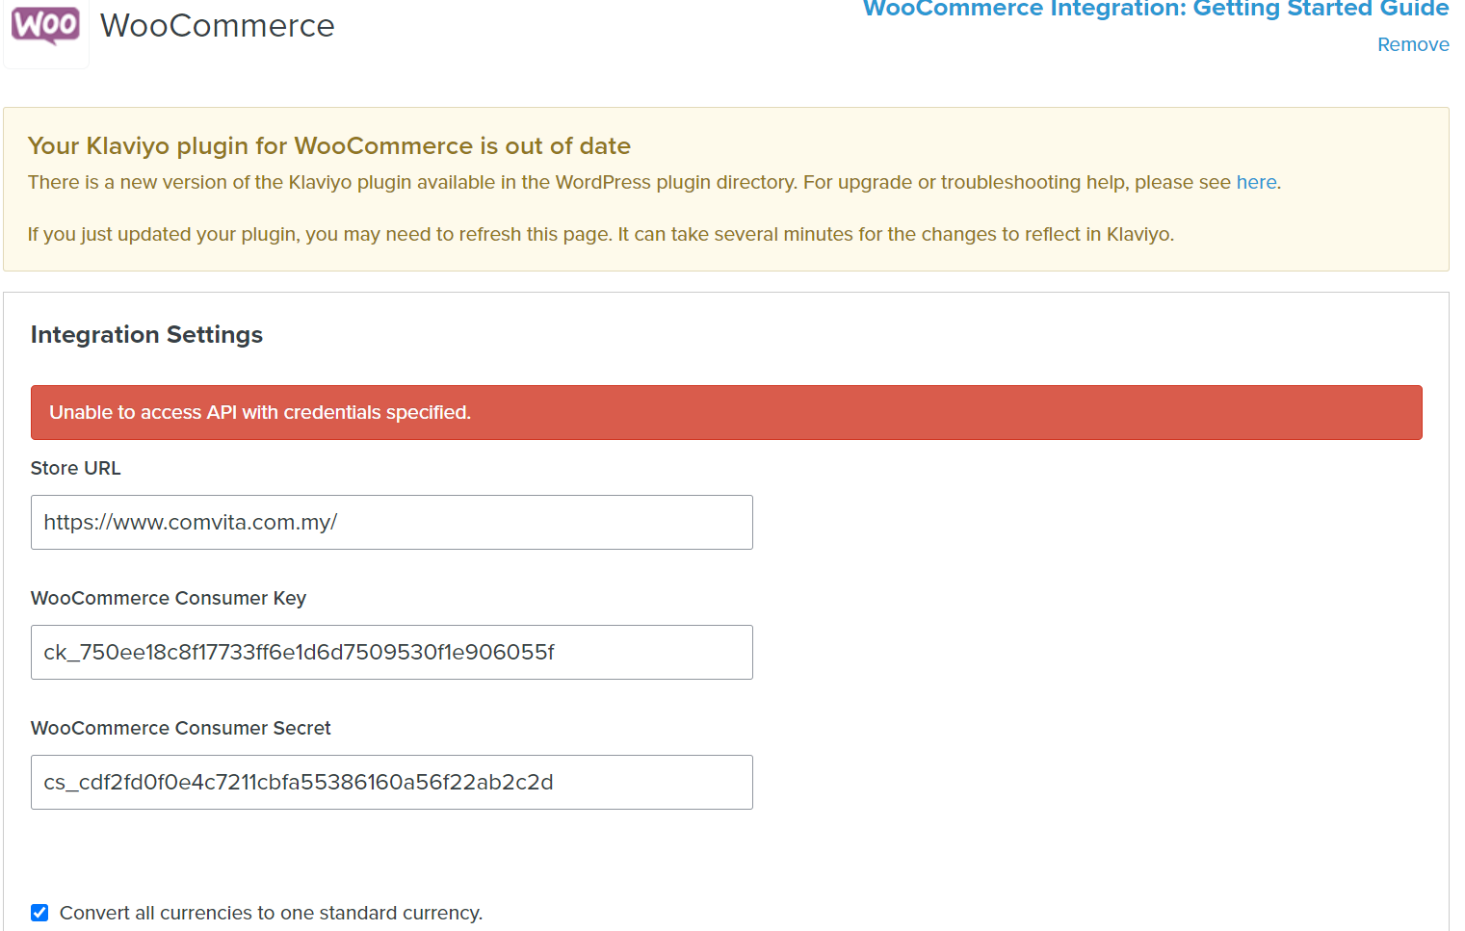The image size is (1465, 931).
Task: Click the 'If you just updated your plugin' notice text
Action: pyautogui.click(x=601, y=234)
